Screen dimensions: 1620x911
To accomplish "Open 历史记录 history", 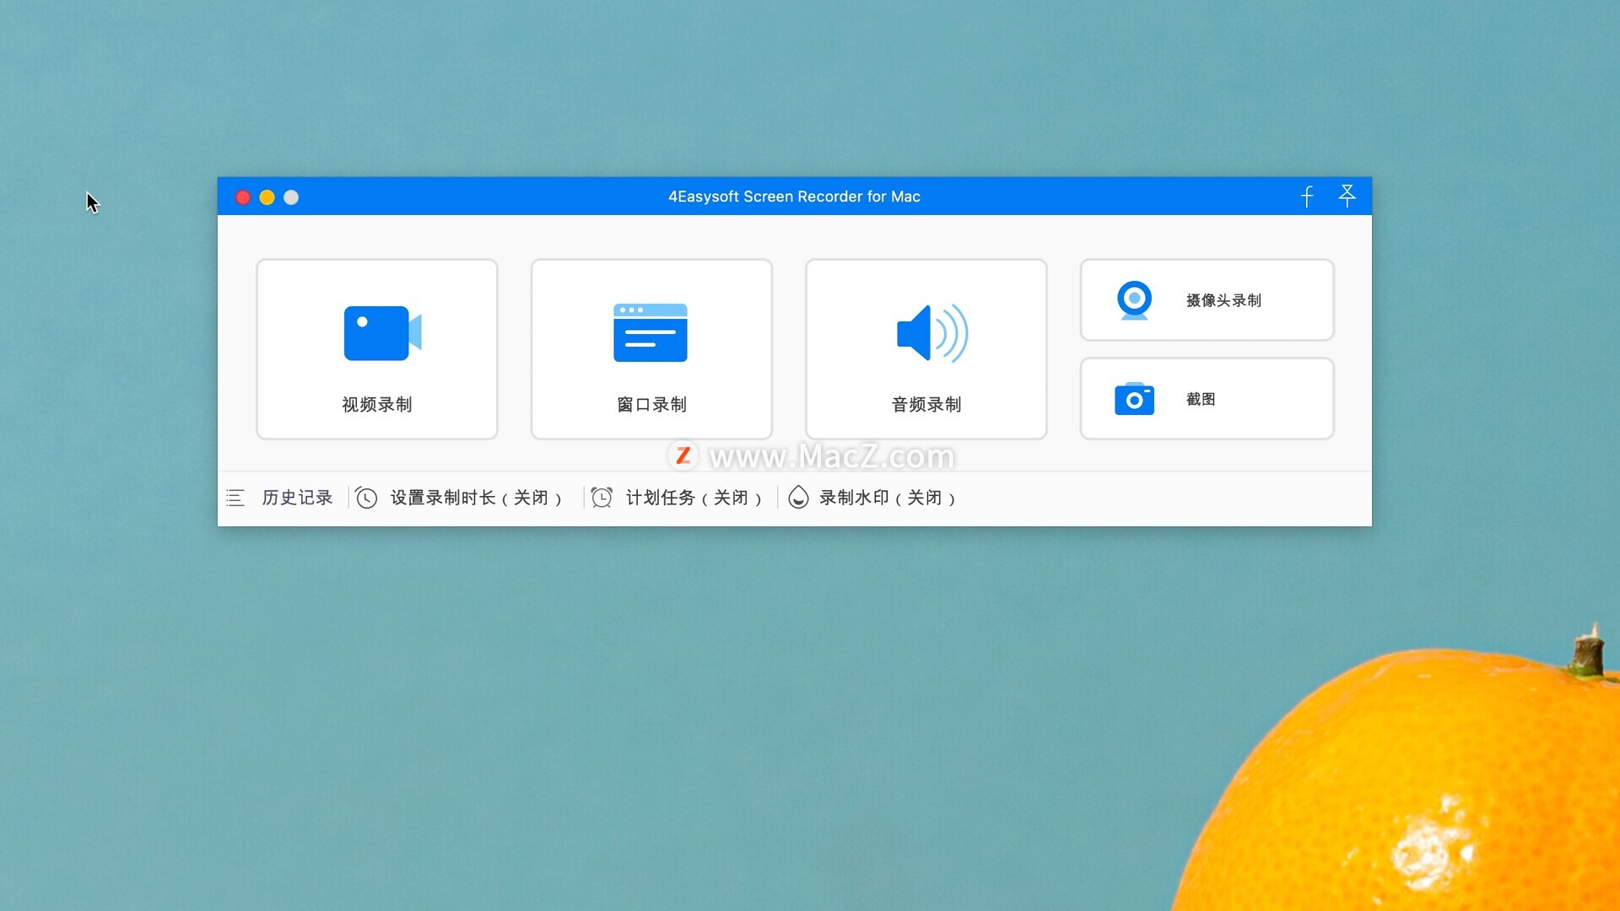I will 297,498.
